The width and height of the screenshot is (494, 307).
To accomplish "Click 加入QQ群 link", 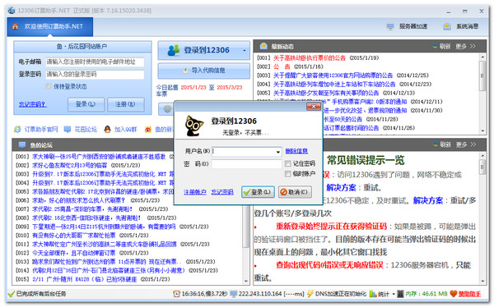I will coord(125,130).
